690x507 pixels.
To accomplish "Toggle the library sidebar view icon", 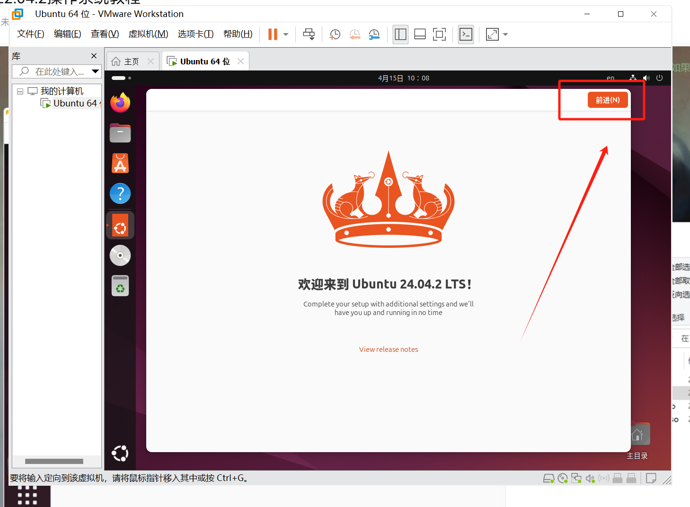I will point(400,34).
